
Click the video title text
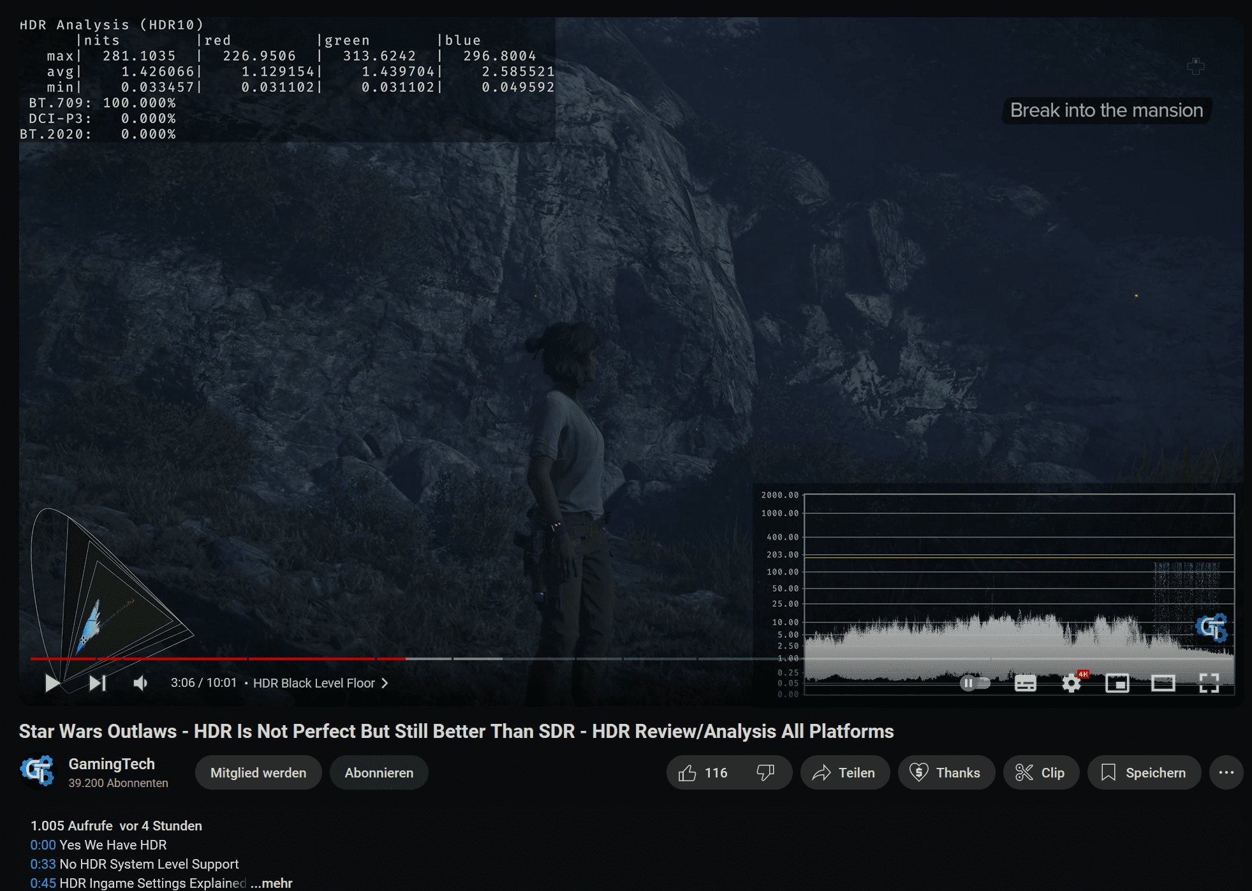click(456, 731)
